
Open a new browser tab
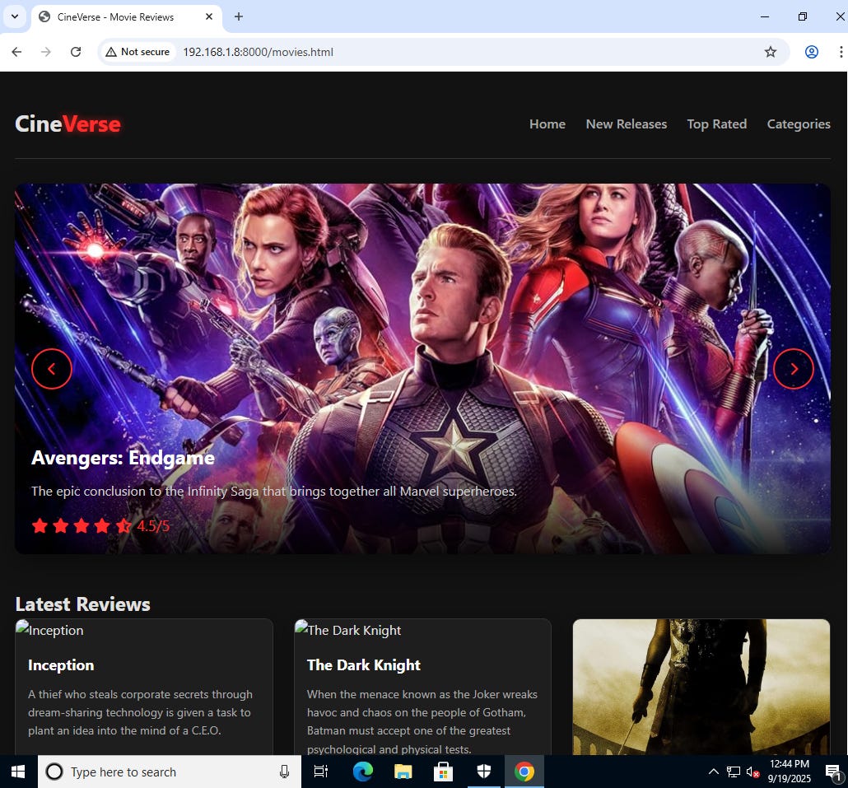(239, 16)
